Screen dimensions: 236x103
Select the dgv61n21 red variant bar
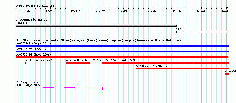pyautogui.click(x=182, y=68)
